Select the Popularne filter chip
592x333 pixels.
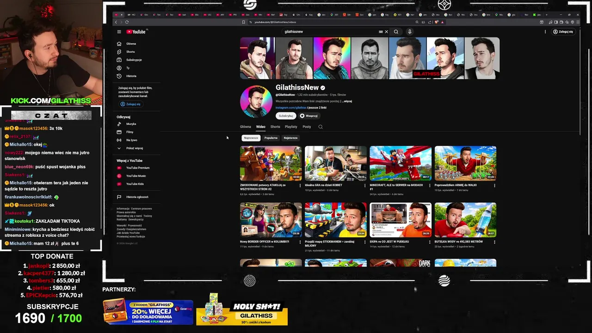pos(271,138)
